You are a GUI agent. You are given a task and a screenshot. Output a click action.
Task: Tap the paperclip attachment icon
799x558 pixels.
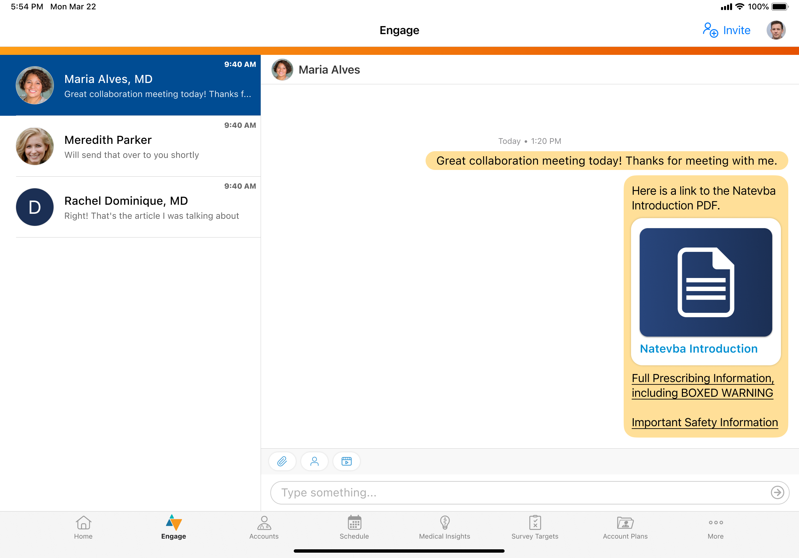point(282,461)
